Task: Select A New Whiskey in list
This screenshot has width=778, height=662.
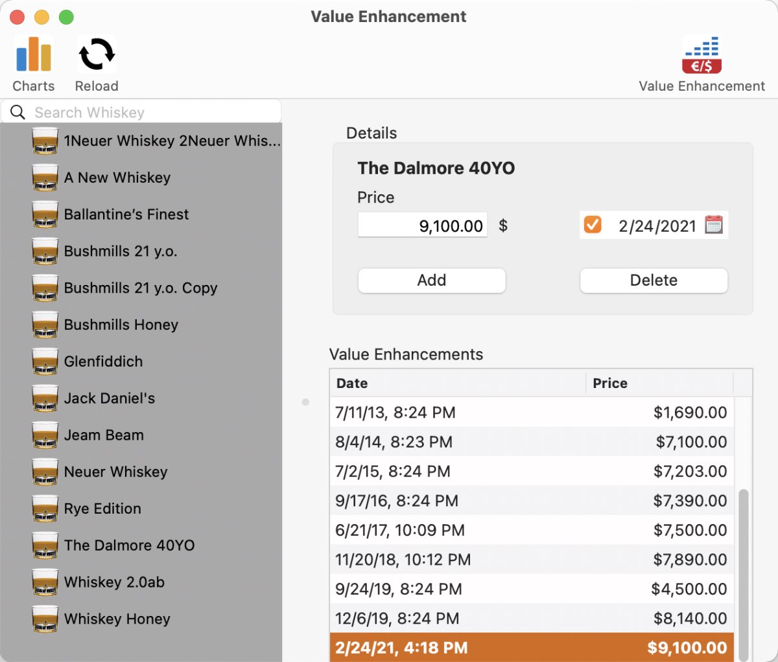Action: click(141, 177)
